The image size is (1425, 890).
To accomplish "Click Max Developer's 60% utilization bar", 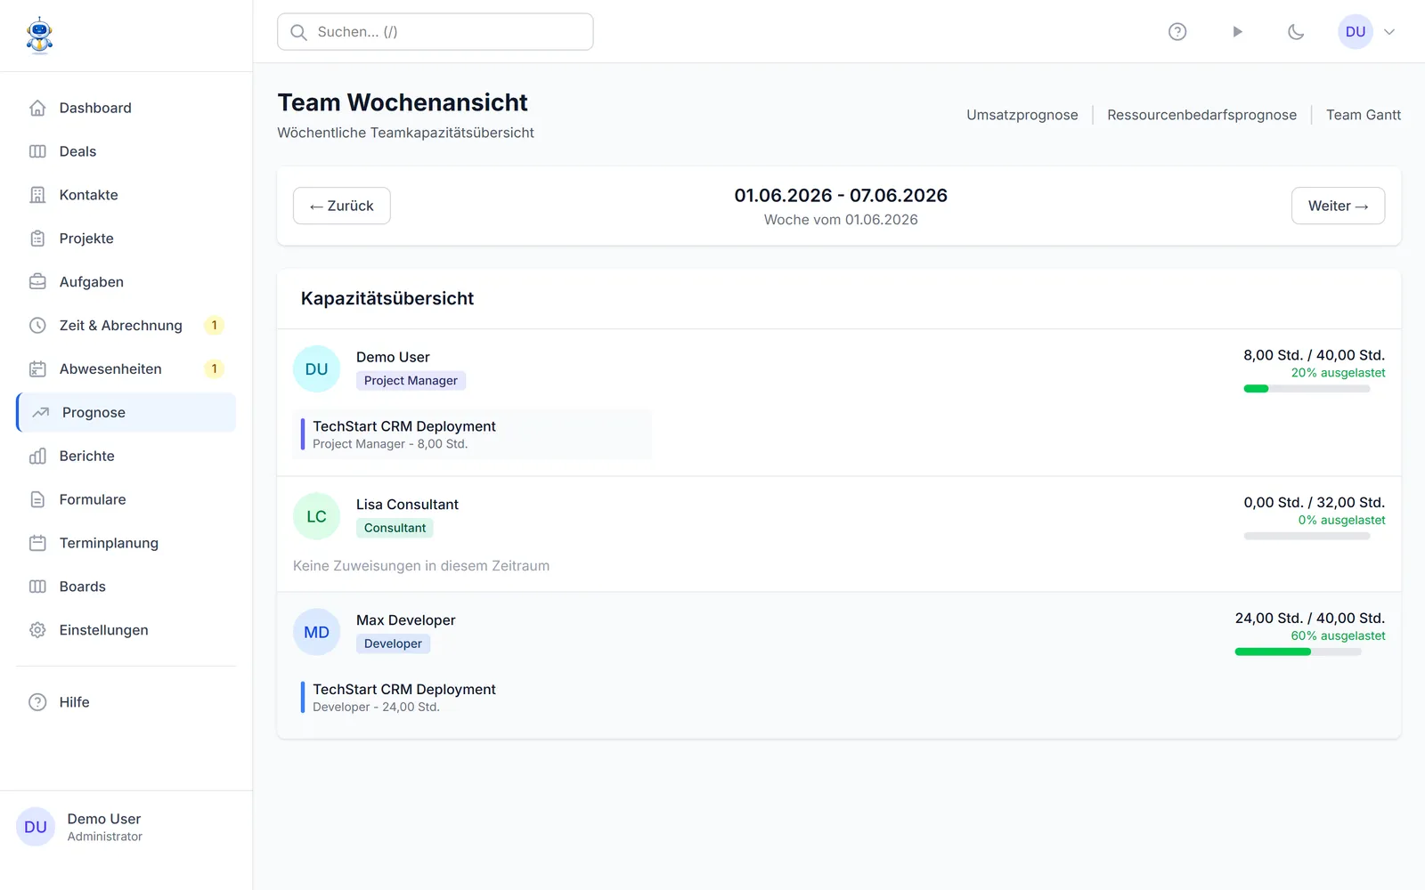I will [1298, 652].
